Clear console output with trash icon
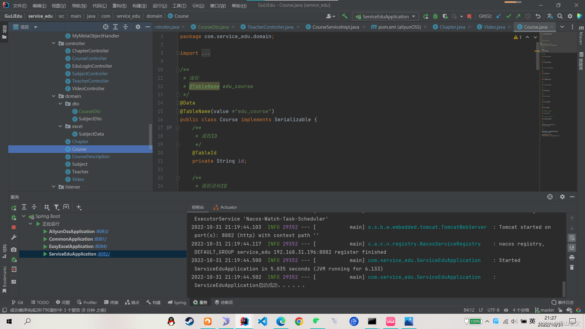This screenshot has height=329, width=585. click(x=572, y=267)
